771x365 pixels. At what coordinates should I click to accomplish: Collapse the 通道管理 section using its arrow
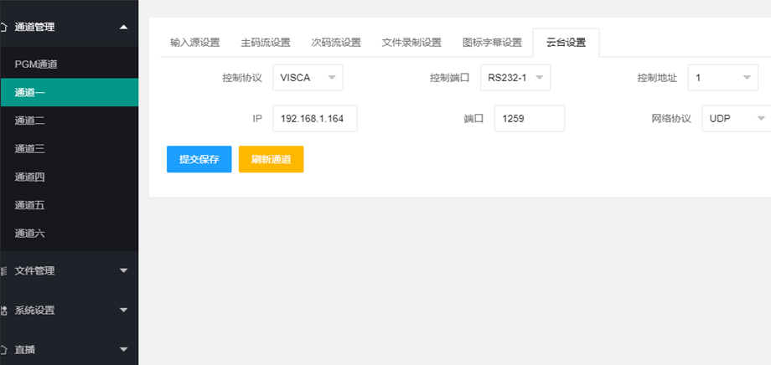coord(124,27)
